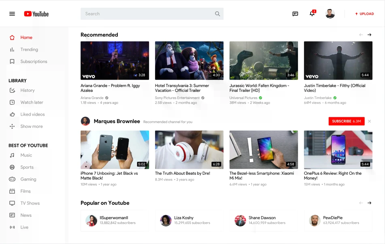Open PewDiePie channel card

point(338,221)
